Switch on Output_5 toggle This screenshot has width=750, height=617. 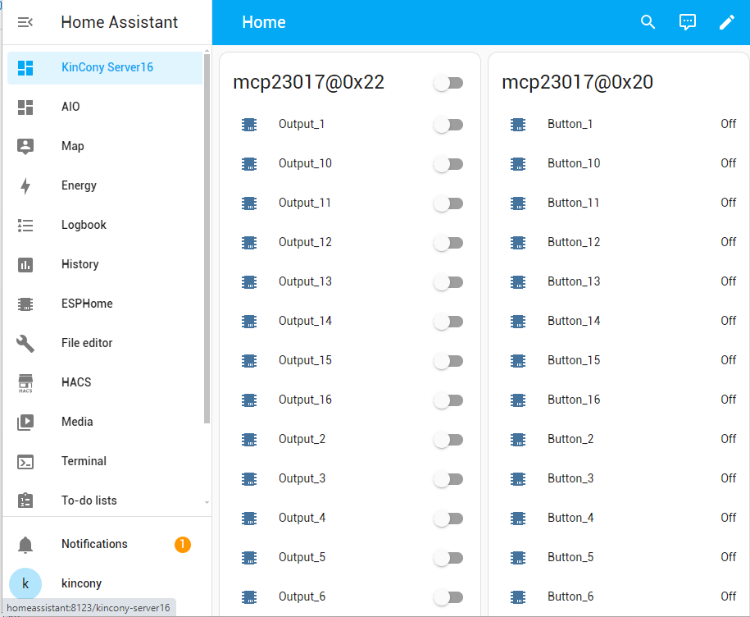coord(448,558)
